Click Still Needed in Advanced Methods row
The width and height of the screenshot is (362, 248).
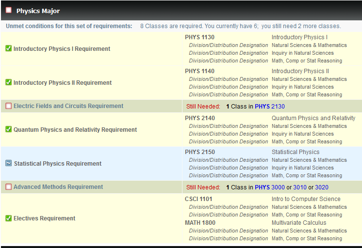pyautogui.click(x=203, y=187)
